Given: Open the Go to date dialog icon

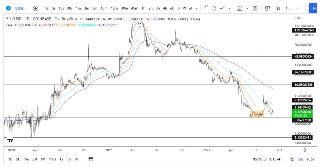Looking at the screenshot, I should click(90, 159).
